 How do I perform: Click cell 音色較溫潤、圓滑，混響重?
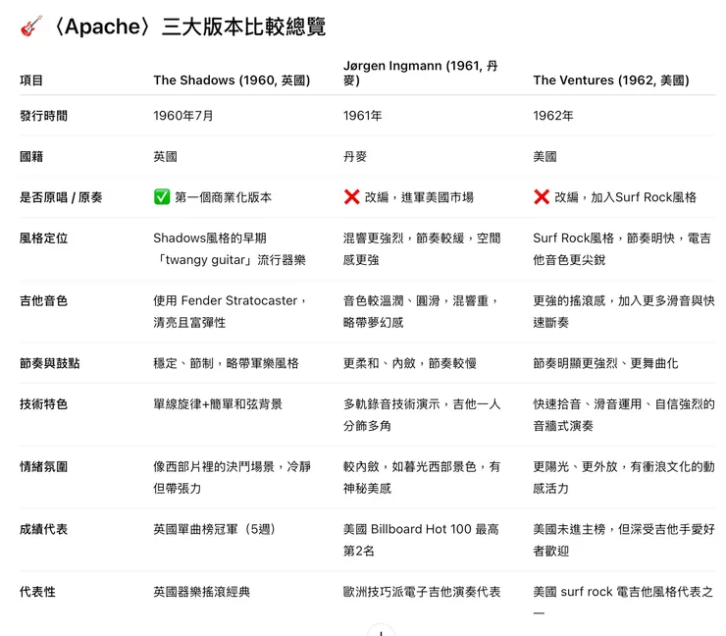pos(421,311)
